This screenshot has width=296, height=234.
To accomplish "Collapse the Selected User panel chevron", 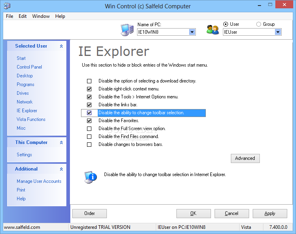I will tap(61, 46).
